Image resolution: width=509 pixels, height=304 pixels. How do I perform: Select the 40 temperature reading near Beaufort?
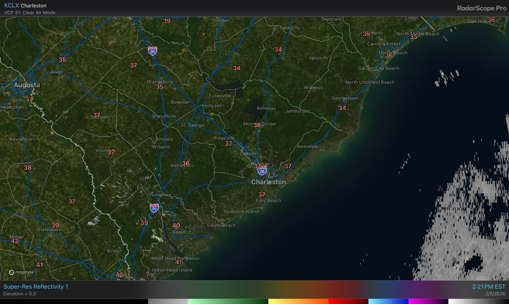pyautogui.click(x=176, y=226)
